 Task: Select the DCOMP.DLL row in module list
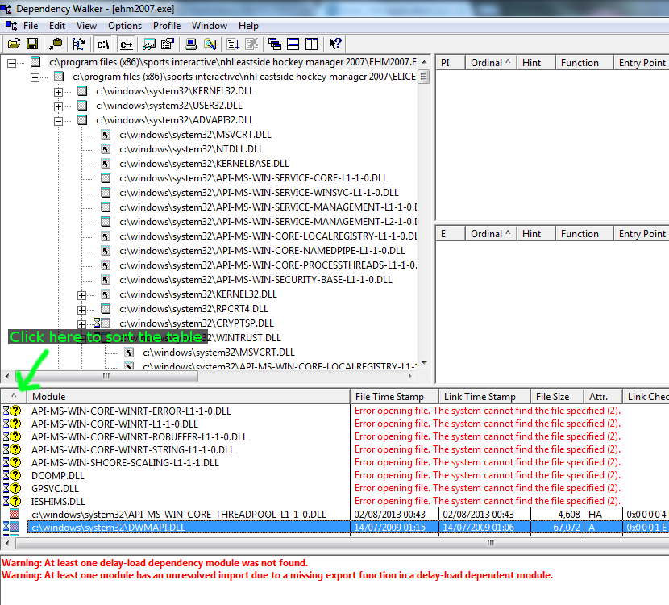[x=56, y=475]
